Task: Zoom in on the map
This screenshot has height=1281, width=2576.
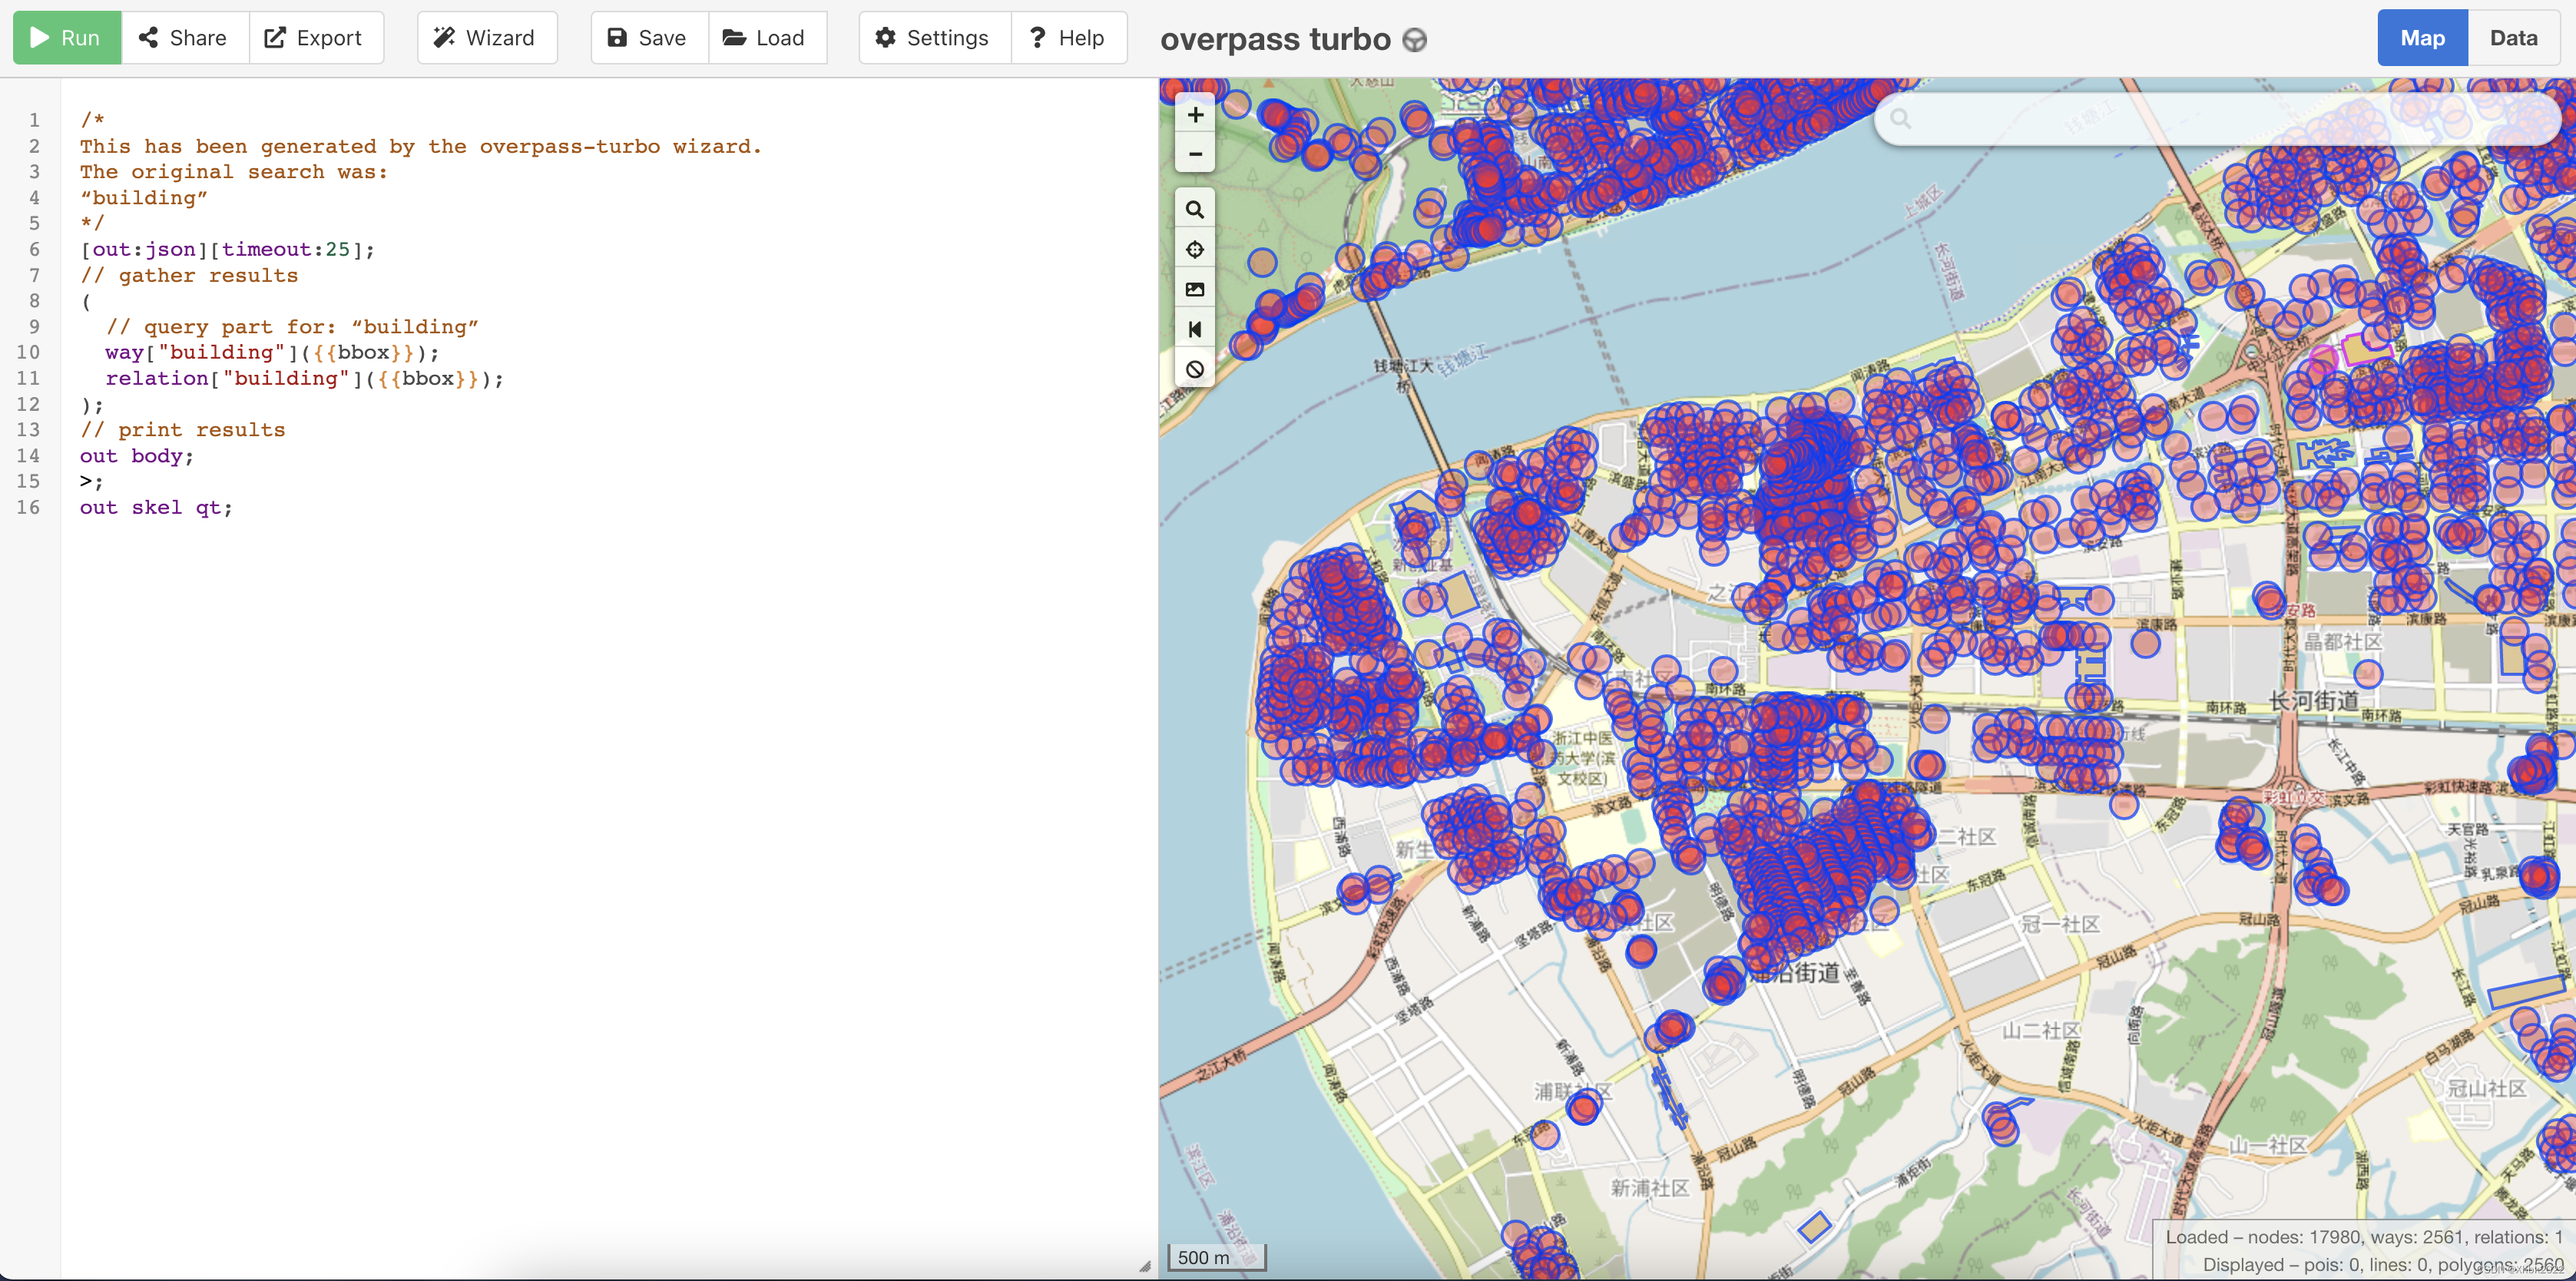Action: click(x=1195, y=115)
